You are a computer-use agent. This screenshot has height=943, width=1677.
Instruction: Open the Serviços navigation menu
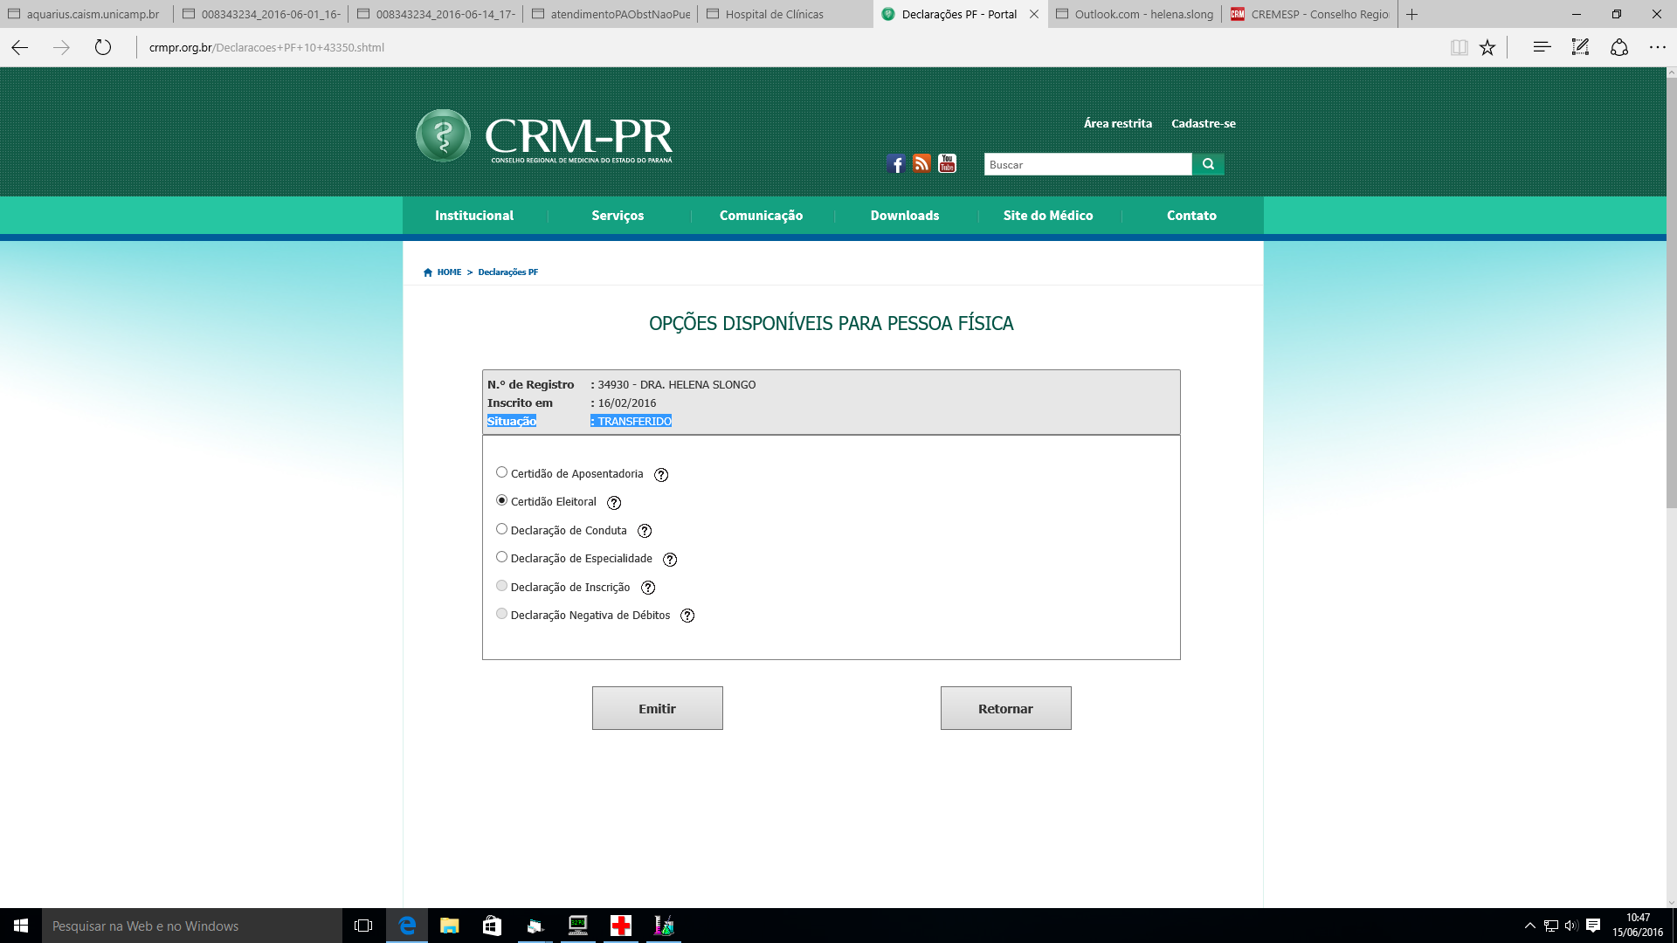coord(618,216)
